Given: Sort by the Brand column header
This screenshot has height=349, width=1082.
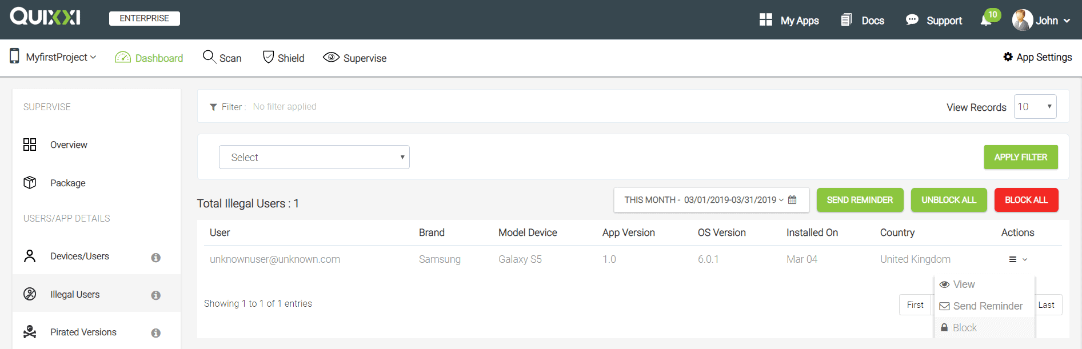Looking at the screenshot, I should click(432, 232).
